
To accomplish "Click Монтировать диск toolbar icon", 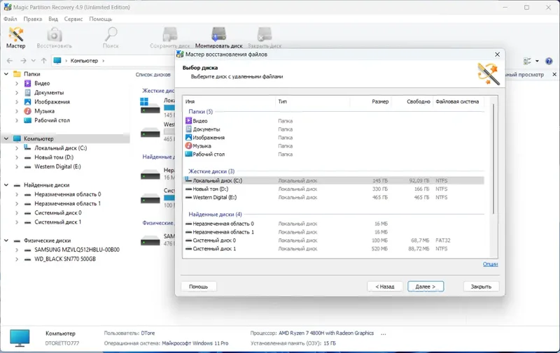I will coord(218,38).
